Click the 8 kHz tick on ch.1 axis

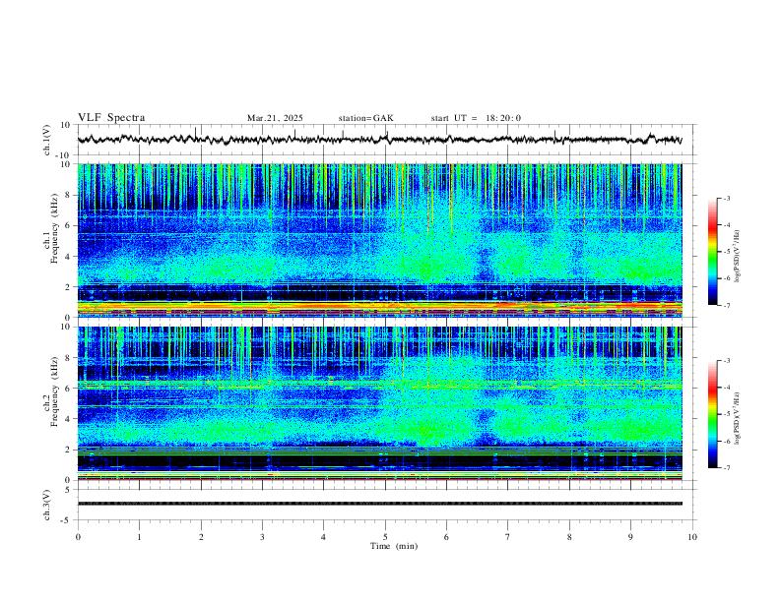click(68, 195)
